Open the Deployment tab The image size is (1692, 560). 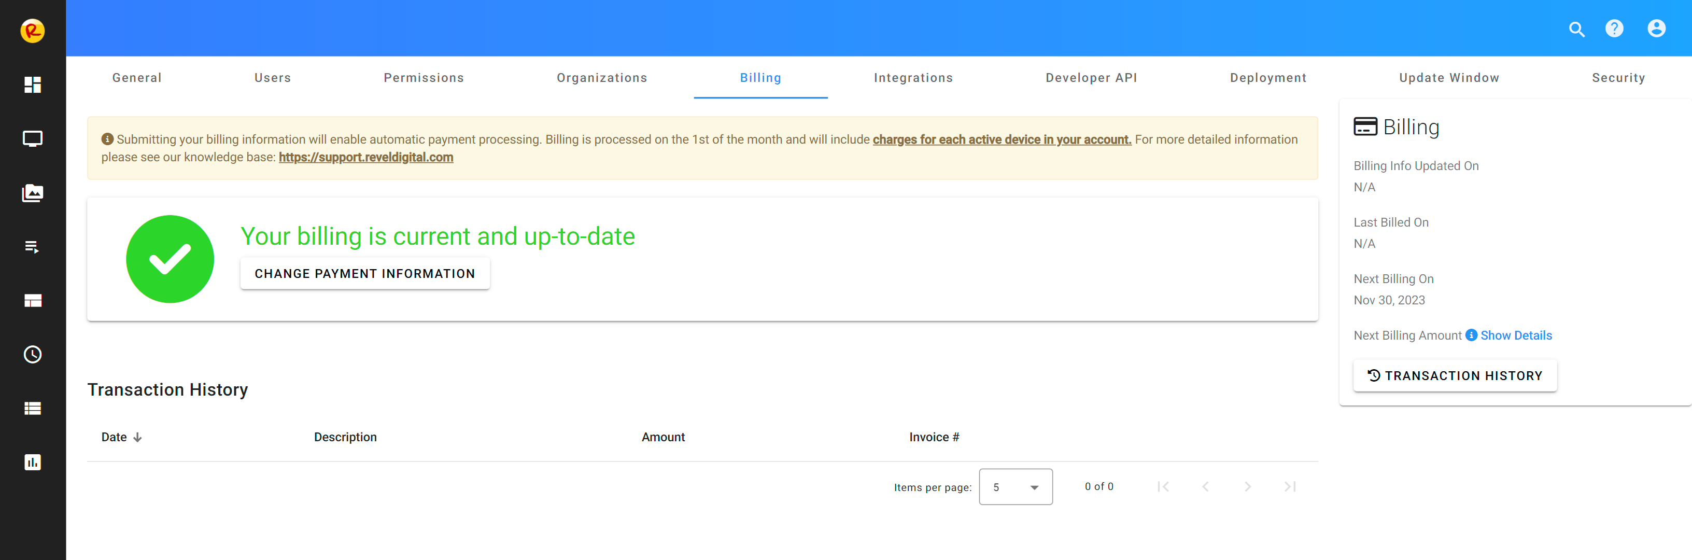pyautogui.click(x=1267, y=78)
